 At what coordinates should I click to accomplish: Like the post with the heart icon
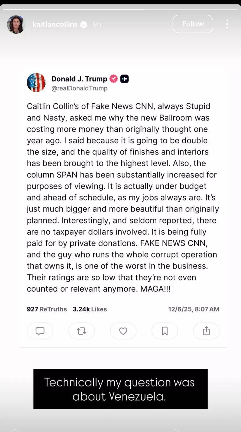[x=123, y=331]
